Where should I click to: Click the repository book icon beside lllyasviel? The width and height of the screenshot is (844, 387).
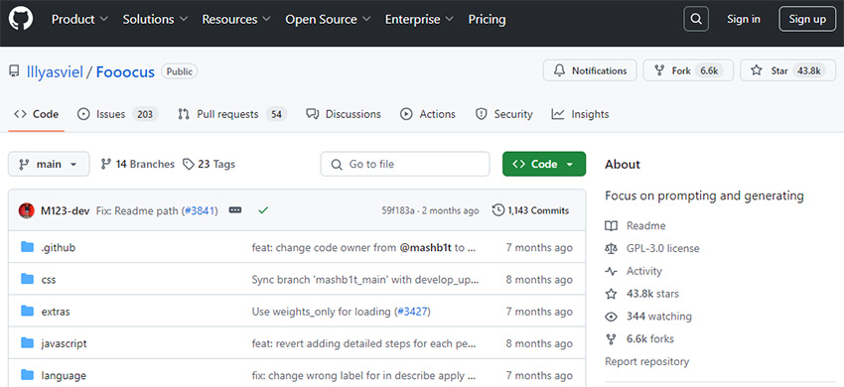[14, 71]
